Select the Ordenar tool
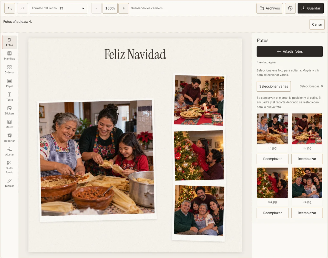The image size is (328, 258). point(9,69)
